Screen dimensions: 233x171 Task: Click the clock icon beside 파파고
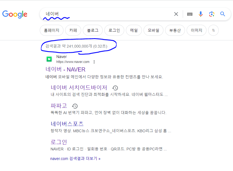75,106
